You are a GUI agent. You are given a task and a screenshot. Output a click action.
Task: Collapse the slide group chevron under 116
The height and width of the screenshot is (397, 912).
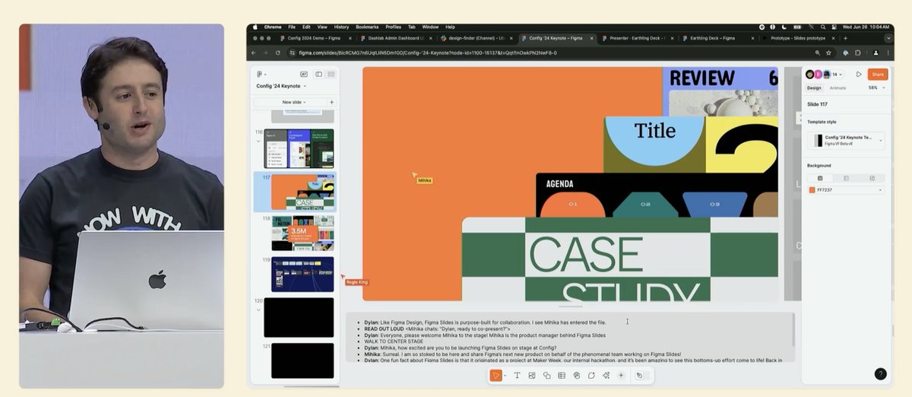click(258, 141)
